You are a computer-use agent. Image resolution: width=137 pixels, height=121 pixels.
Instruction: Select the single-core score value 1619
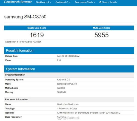point(37,35)
